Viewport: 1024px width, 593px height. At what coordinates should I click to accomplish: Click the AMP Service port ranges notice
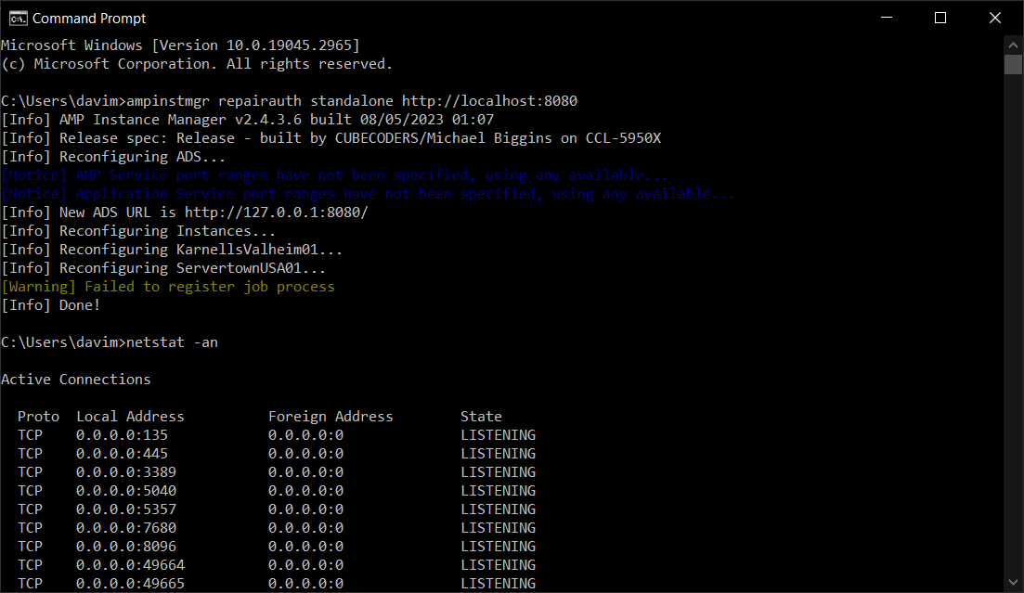pos(335,175)
